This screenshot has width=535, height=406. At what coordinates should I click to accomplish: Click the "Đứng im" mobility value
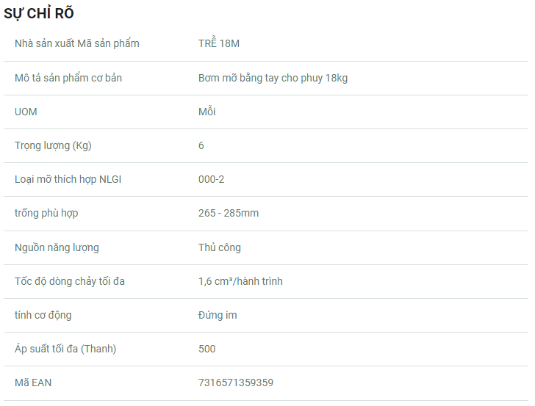[218, 315]
